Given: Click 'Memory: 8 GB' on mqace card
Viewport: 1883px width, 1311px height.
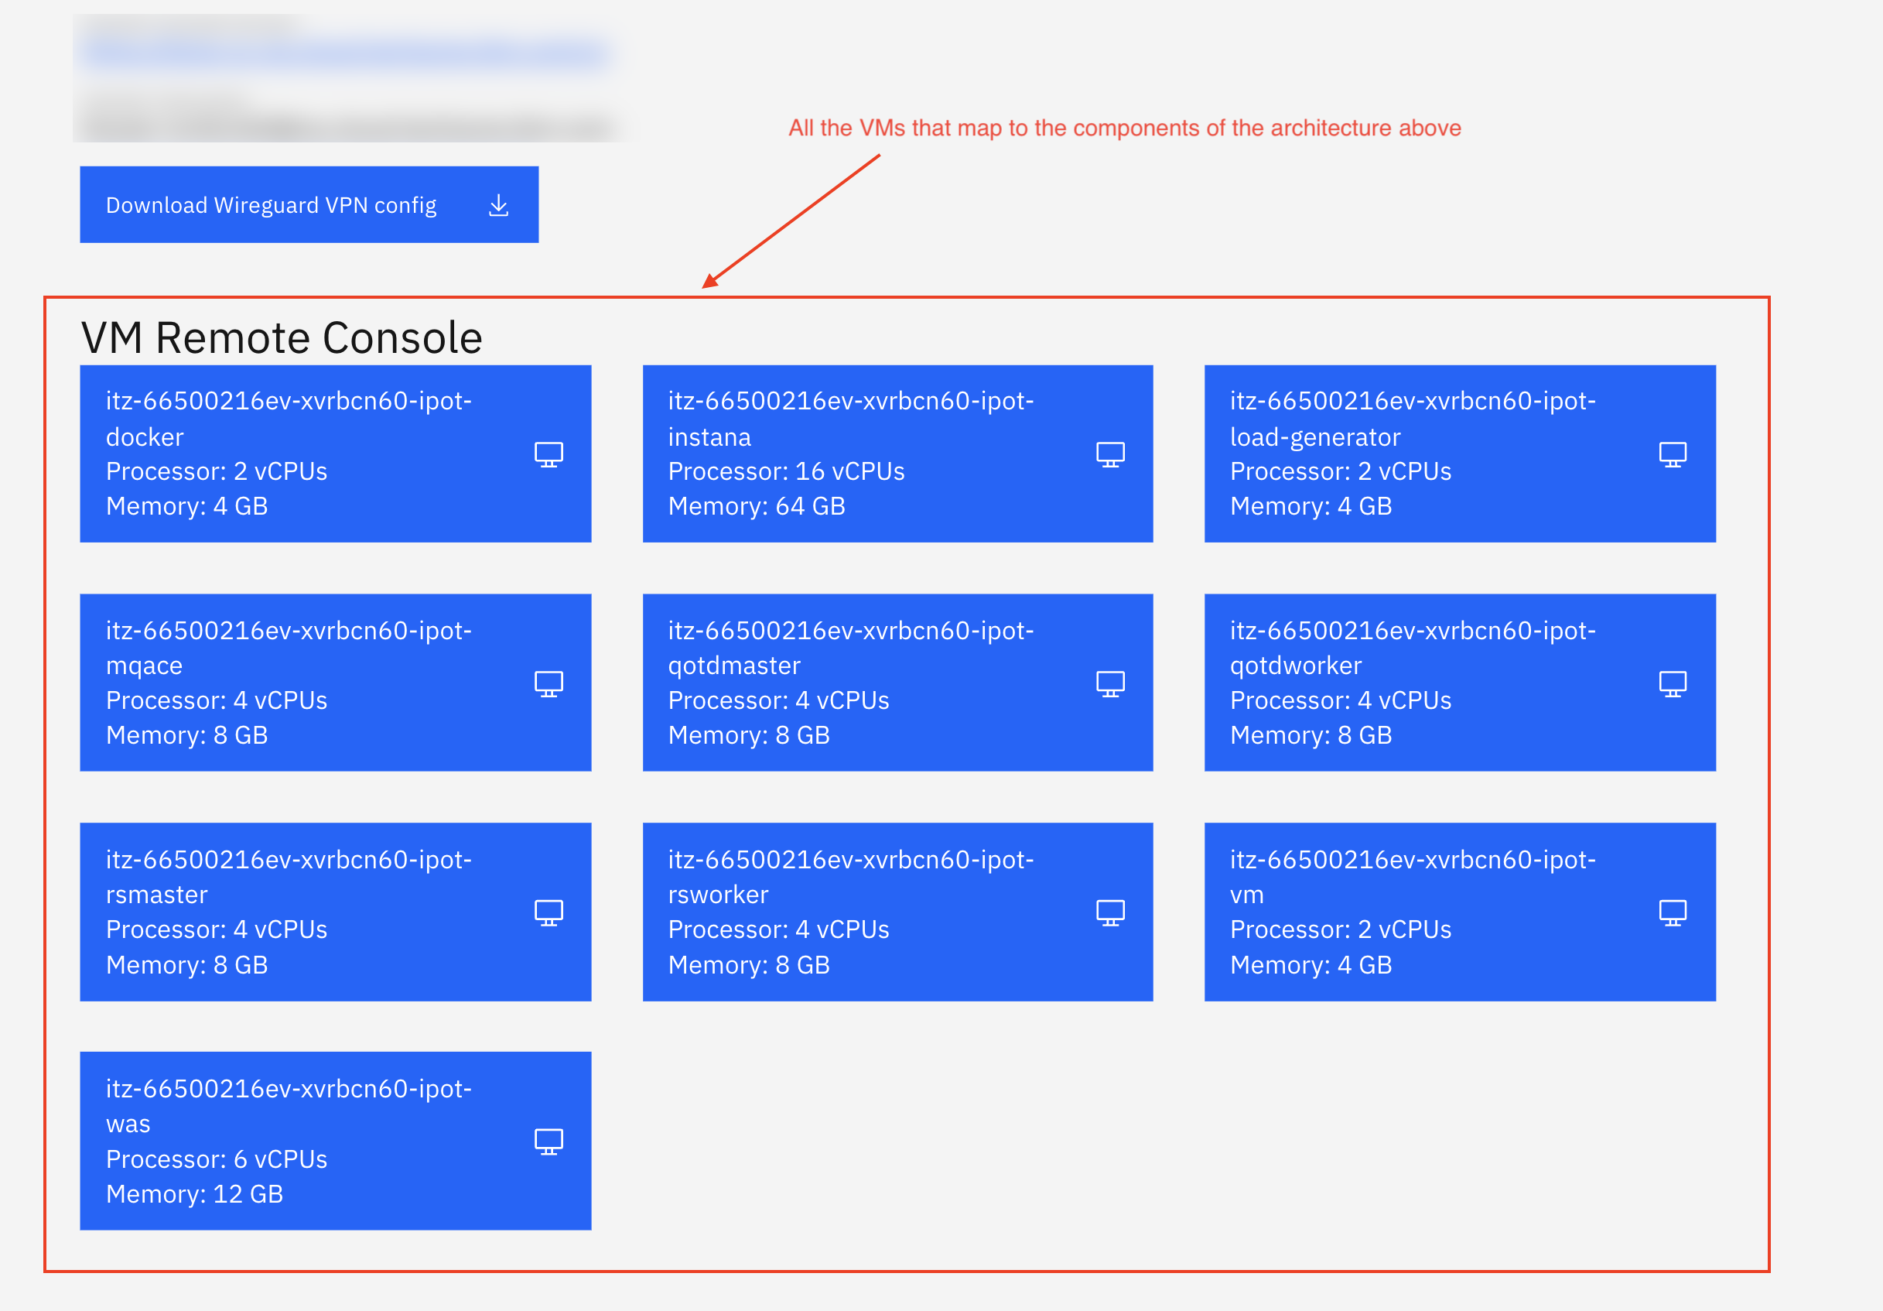Looking at the screenshot, I should click(187, 735).
